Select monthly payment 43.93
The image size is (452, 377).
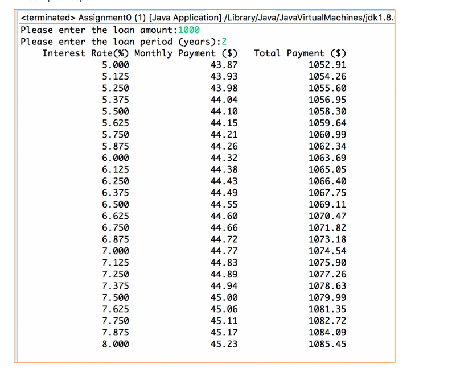pos(224,77)
